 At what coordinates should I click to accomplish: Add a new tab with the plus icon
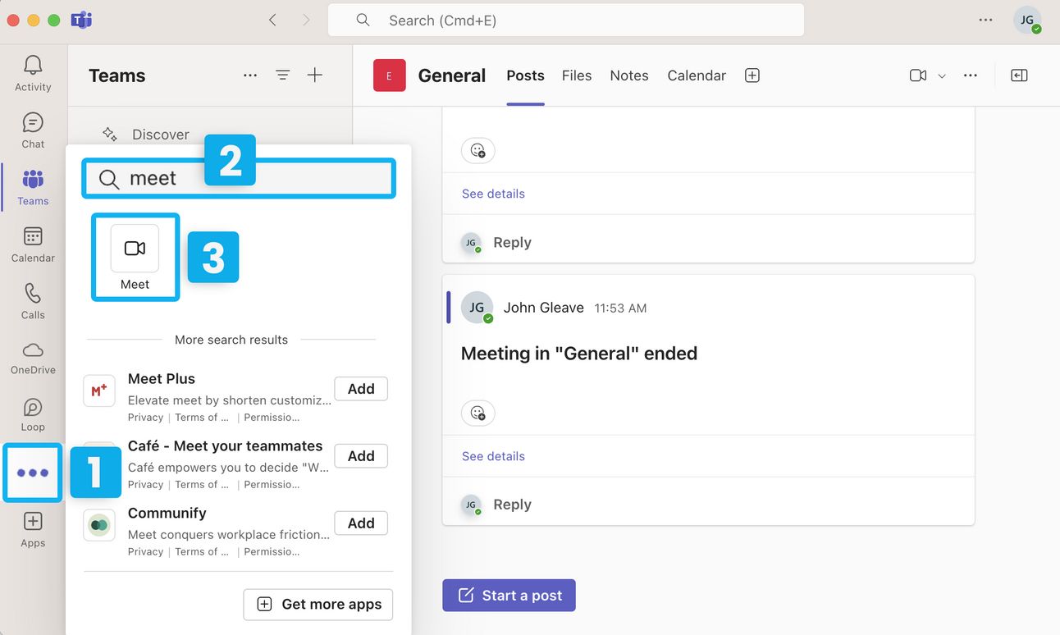pos(752,75)
